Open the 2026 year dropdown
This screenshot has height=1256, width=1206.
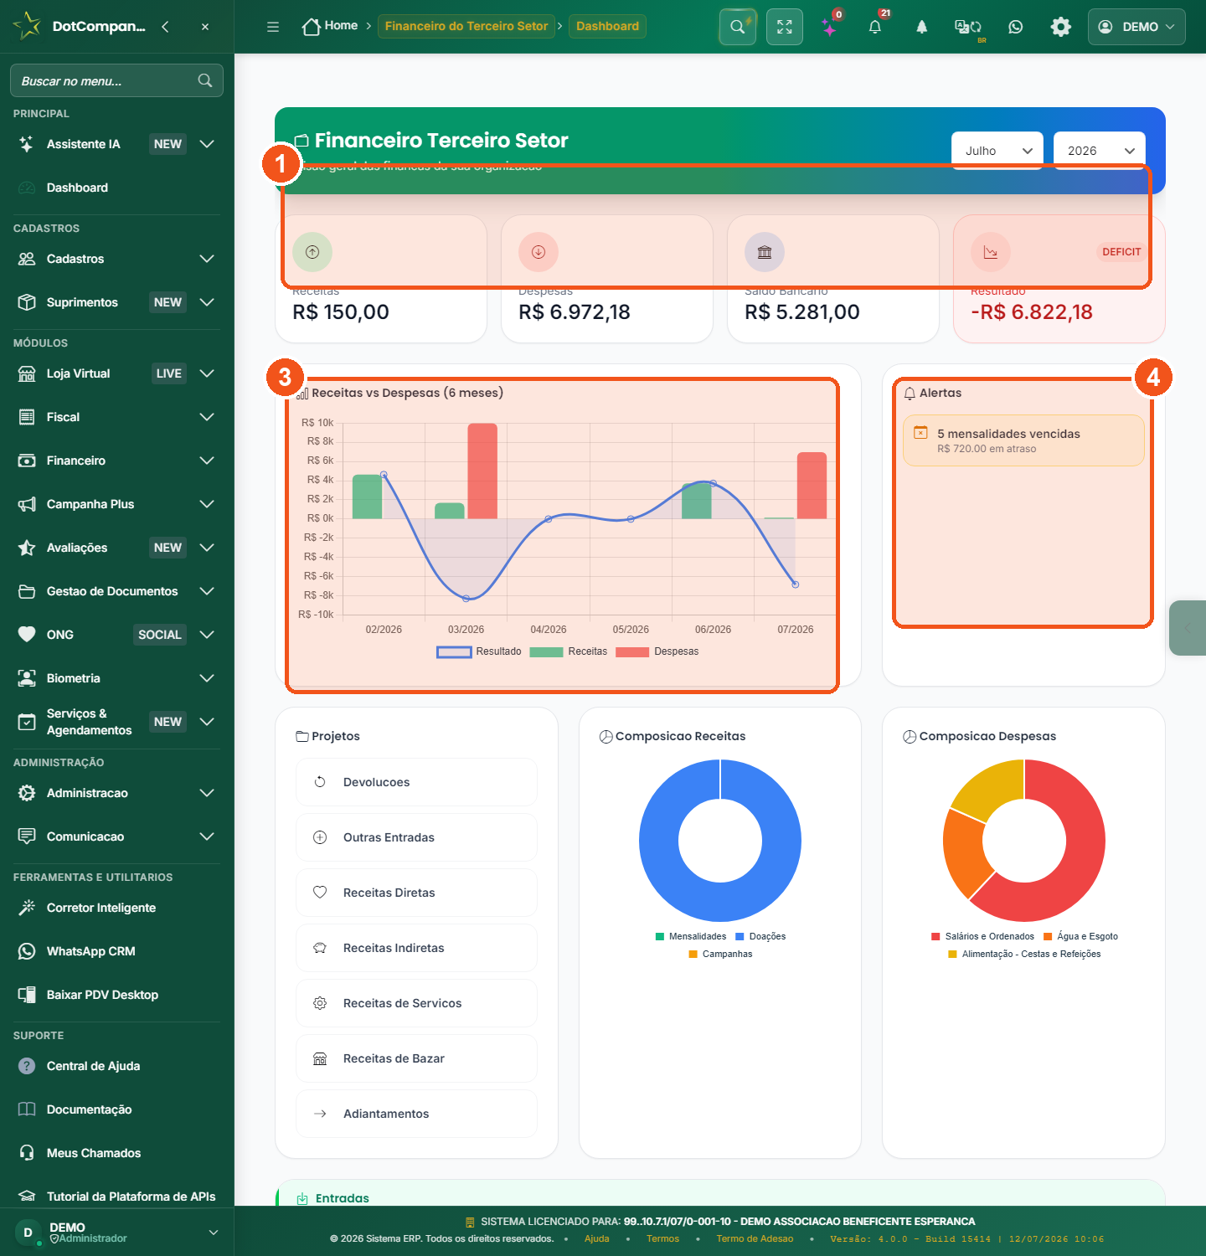click(x=1100, y=151)
